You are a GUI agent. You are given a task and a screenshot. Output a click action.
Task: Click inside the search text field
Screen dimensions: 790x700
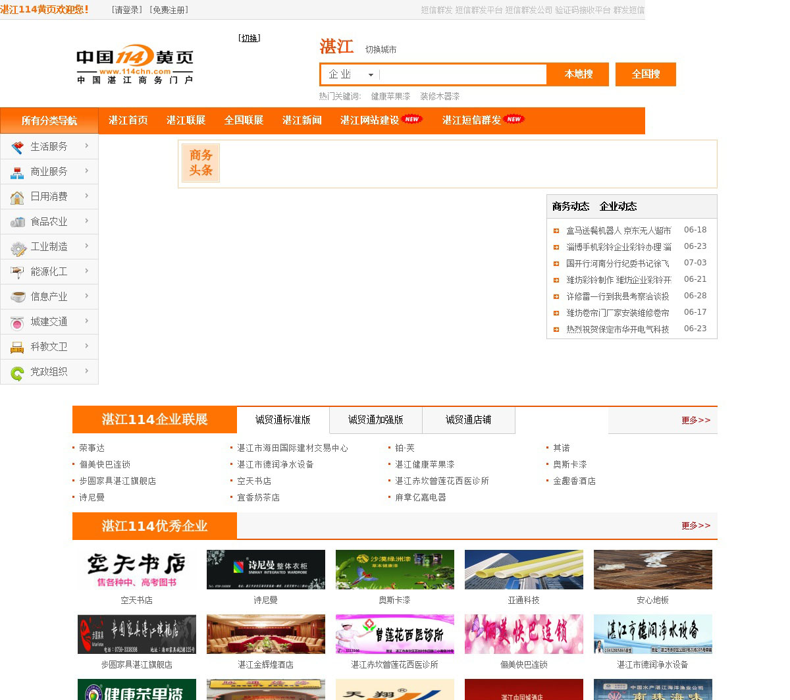coord(462,74)
